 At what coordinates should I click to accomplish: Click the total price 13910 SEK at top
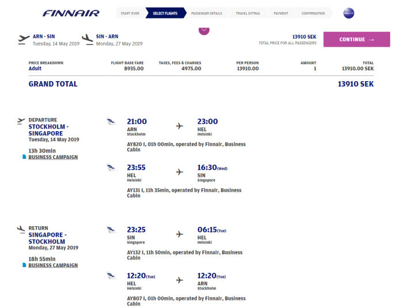coord(304,37)
